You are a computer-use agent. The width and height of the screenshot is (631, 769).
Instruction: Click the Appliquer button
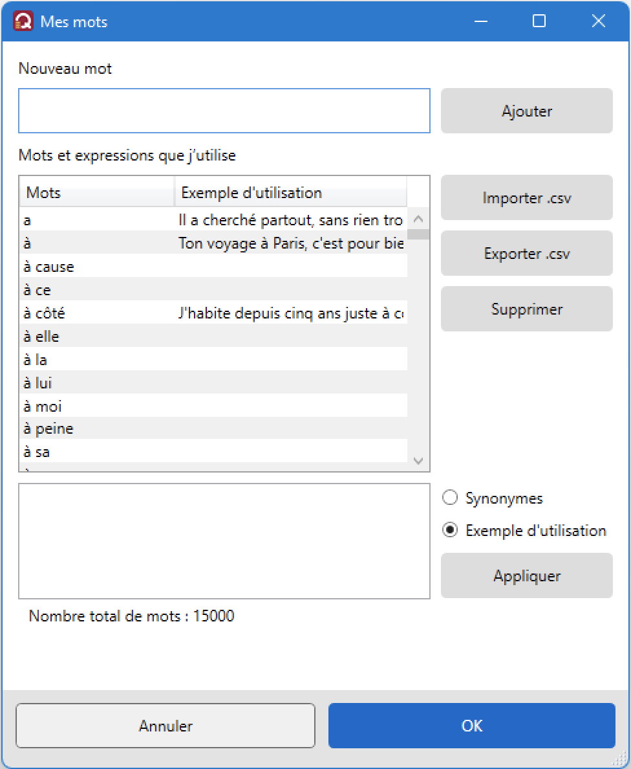527,575
